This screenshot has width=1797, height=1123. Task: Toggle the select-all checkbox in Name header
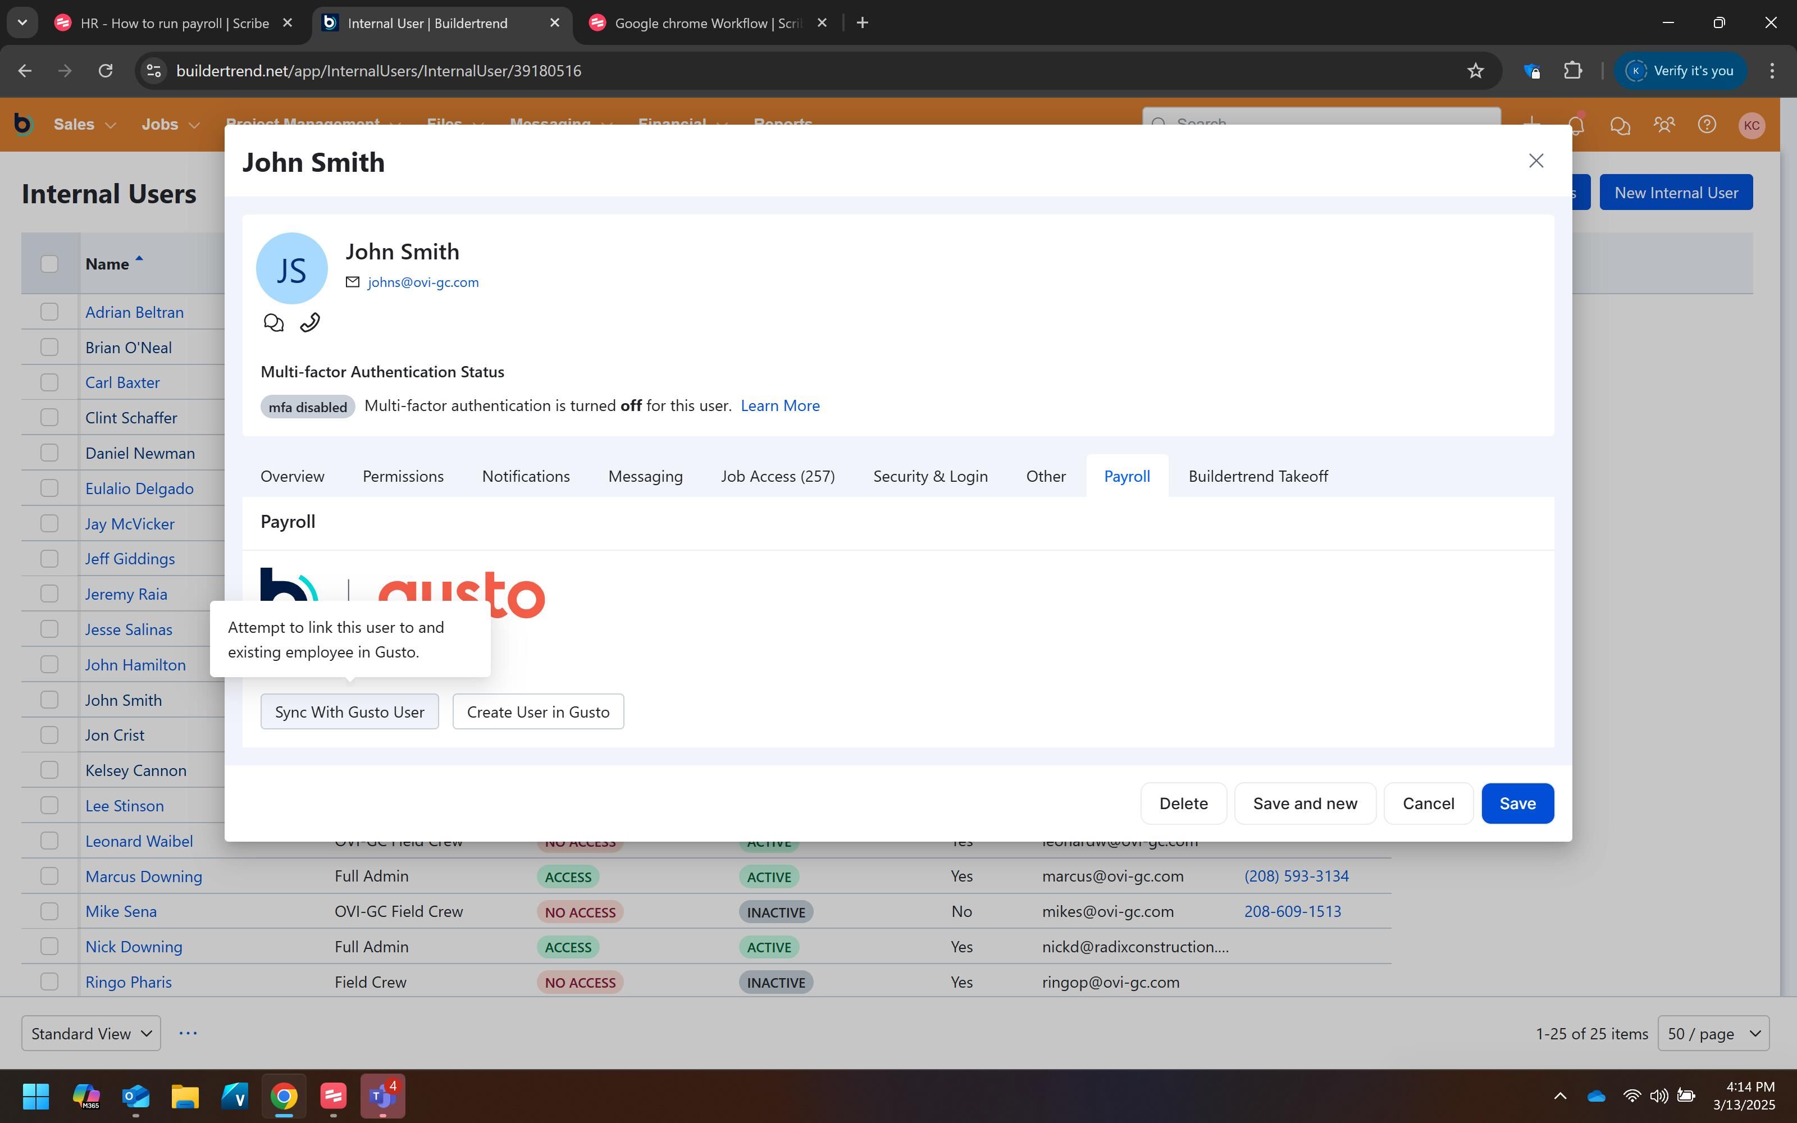[49, 264]
